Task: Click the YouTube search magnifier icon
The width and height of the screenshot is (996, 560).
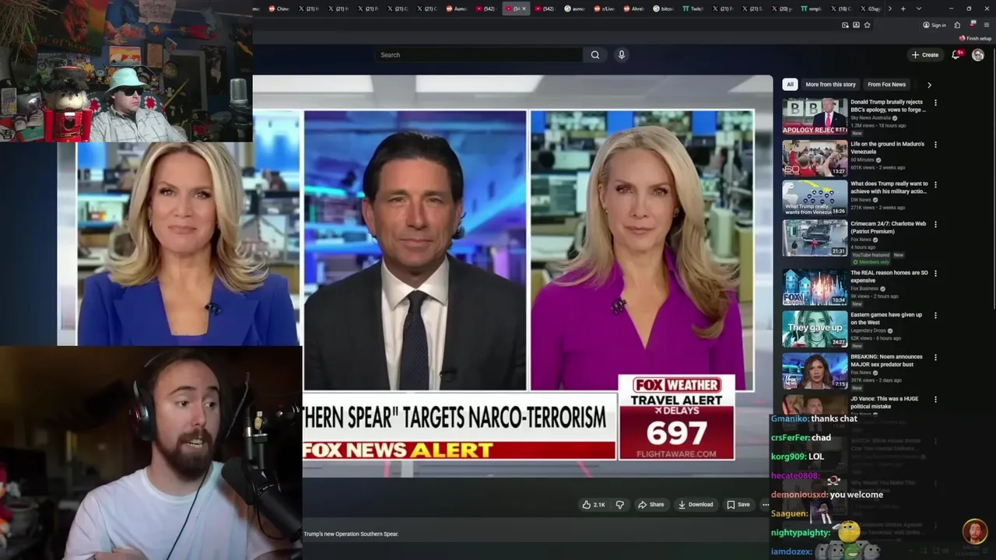Action: 595,54
